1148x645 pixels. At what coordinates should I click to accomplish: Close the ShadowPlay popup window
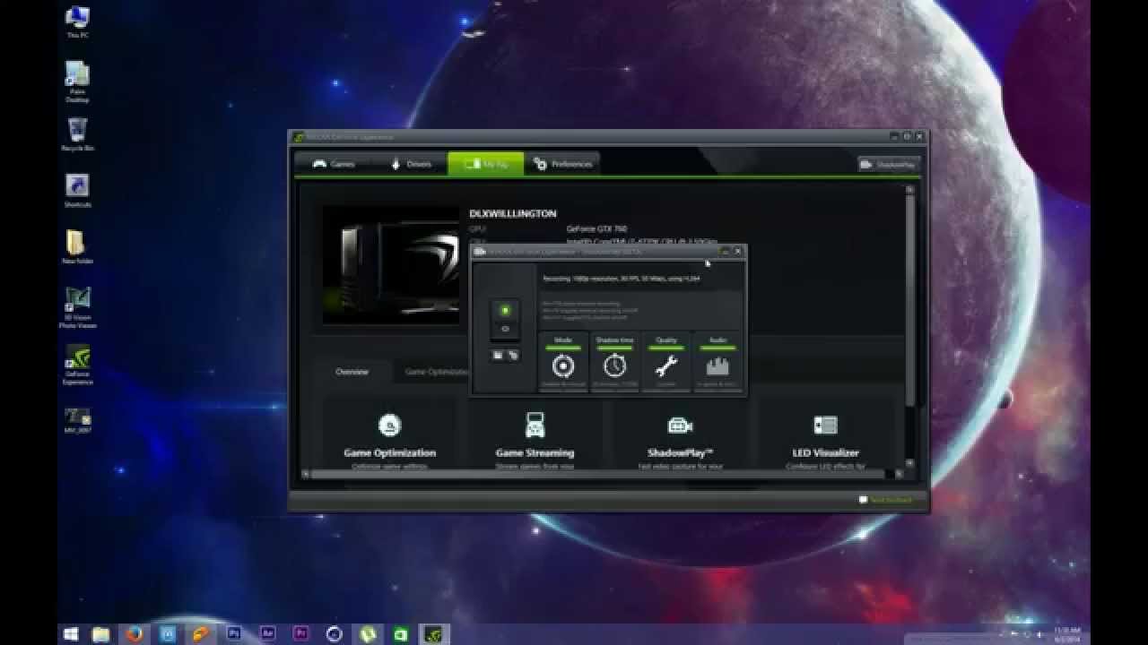738,252
